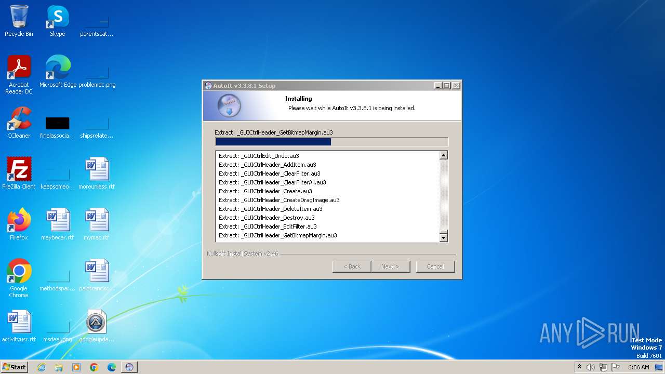665x374 pixels.
Task: Minimize the AutoIt Setup window
Action: (438, 86)
